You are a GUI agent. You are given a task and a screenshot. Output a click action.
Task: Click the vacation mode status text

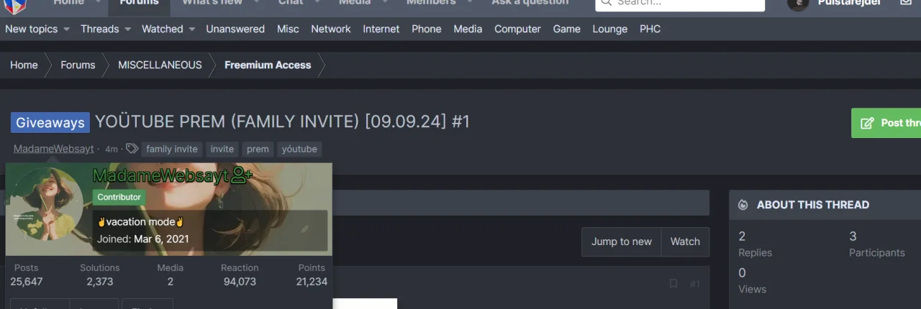click(x=141, y=222)
